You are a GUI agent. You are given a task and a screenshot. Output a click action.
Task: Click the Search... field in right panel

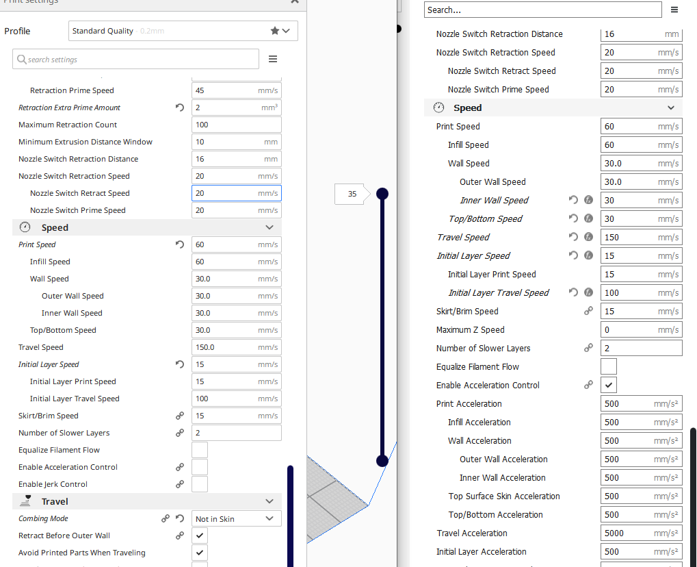click(x=542, y=10)
